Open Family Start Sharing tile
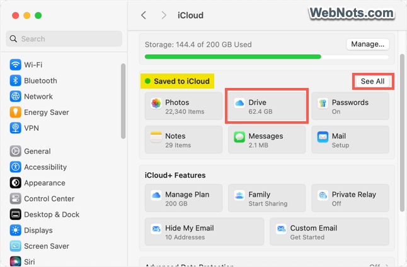Image resolution: width=407 pixels, height=267 pixels. (x=267, y=198)
